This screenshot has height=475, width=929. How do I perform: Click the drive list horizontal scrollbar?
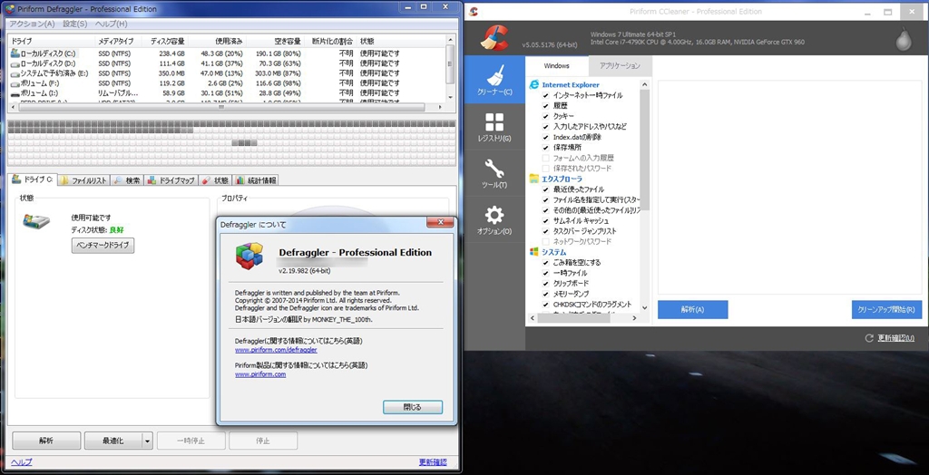pos(220,107)
